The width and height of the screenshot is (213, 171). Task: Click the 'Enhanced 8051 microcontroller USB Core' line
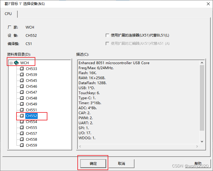[114, 63]
